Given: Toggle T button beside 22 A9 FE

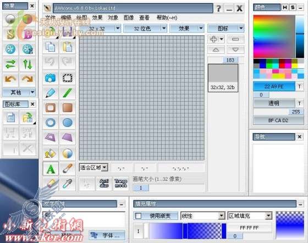Looking at the screenshot, I should point(299,86).
